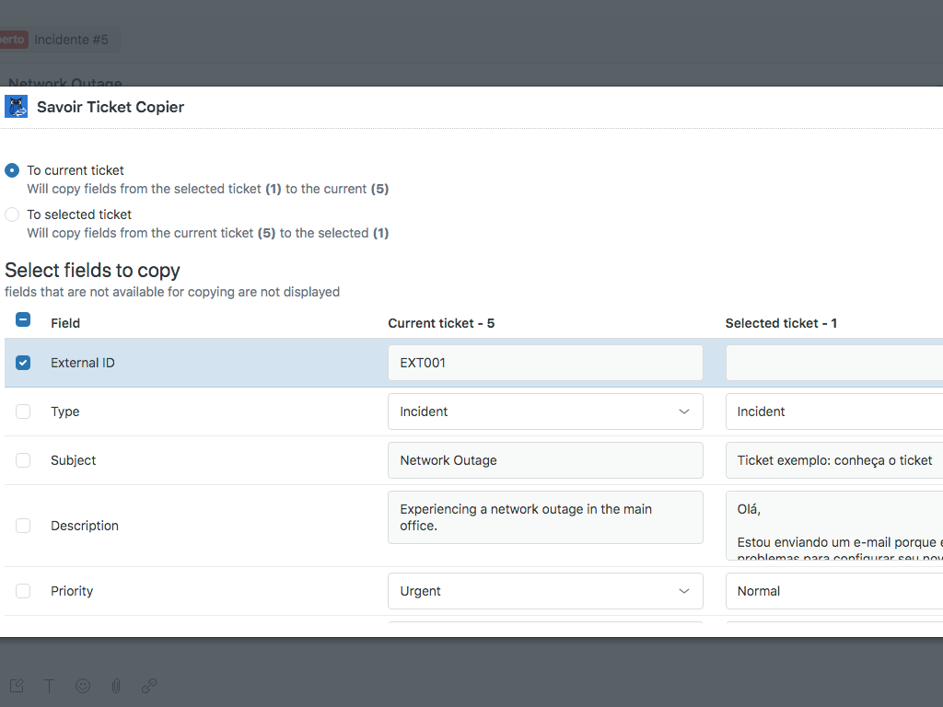Click the Savoir Ticket Copier owl logo
This screenshot has height=707, width=943.
[17, 107]
